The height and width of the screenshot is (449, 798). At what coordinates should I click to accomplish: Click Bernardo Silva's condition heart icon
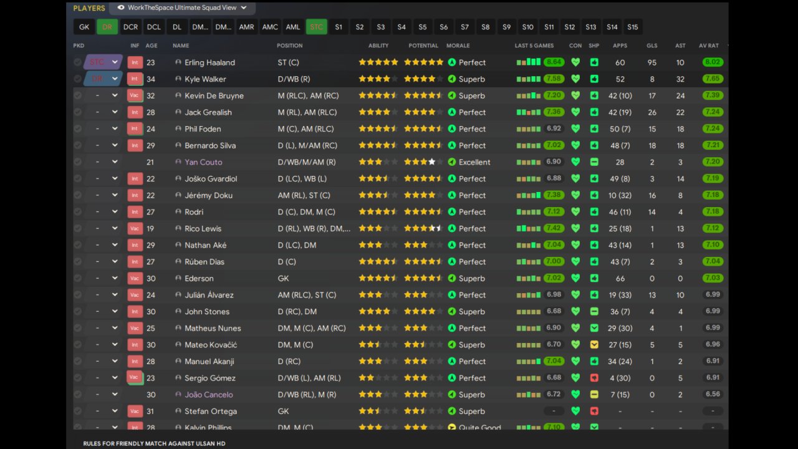575,145
